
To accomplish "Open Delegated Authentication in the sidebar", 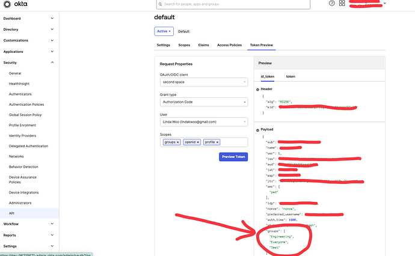I will tap(29, 146).
